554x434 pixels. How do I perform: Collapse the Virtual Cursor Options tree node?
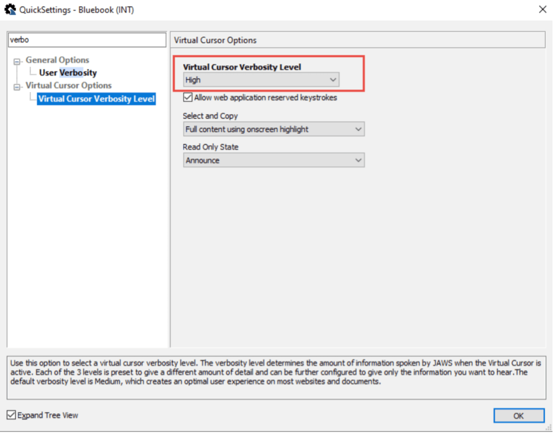click(x=17, y=87)
